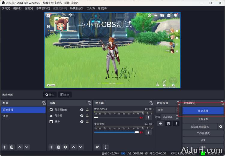
Task: Click the 停止直播 button
Action: tap(203, 111)
